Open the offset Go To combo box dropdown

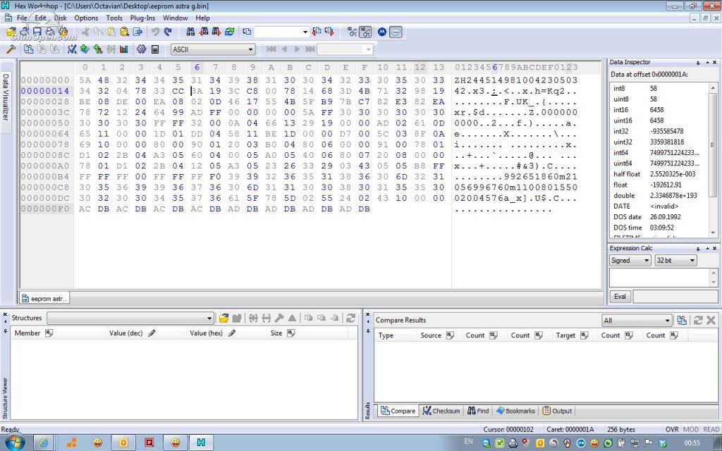pyautogui.click(x=305, y=32)
